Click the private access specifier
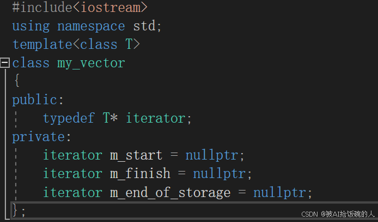 (x=38, y=137)
